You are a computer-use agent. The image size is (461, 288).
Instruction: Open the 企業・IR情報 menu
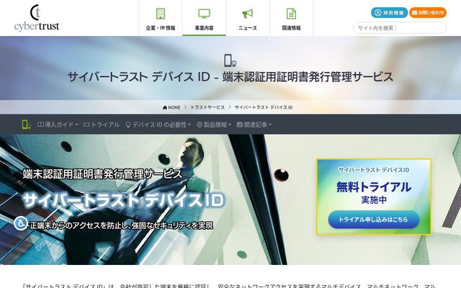161,18
